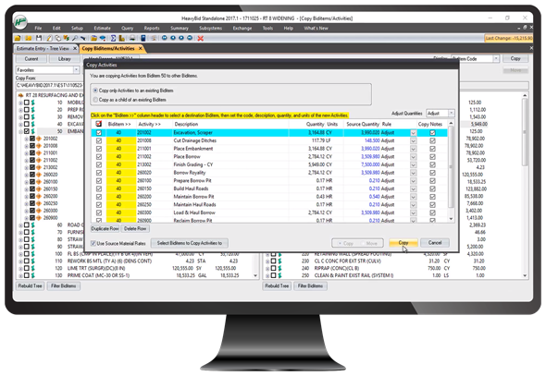
Task: Click the estimate root icon beside RT 28 RESURFACING
Action: coord(20,95)
